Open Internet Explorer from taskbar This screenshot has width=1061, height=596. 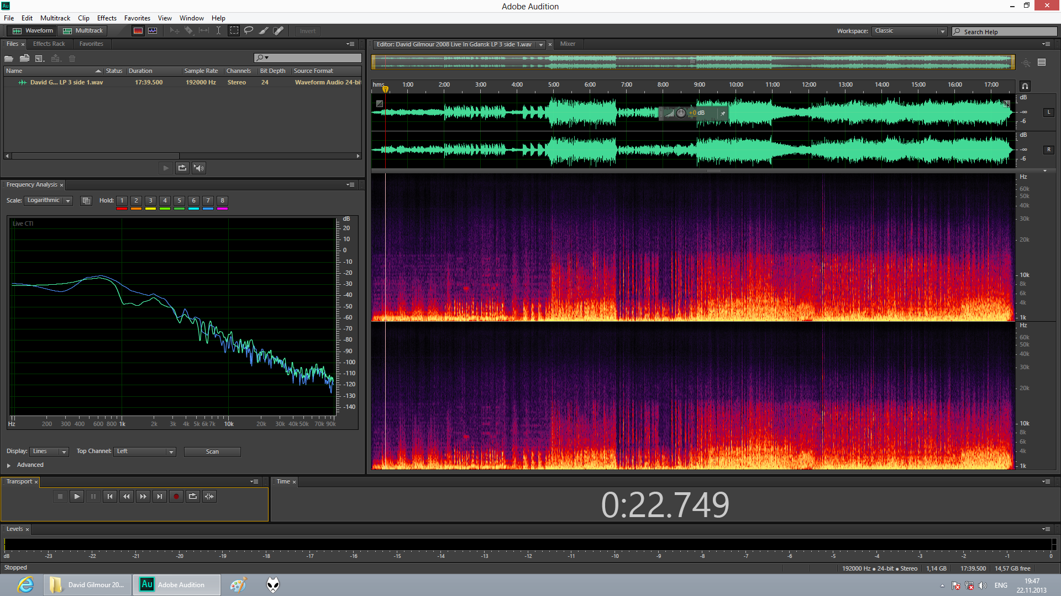[x=25, y=585]
